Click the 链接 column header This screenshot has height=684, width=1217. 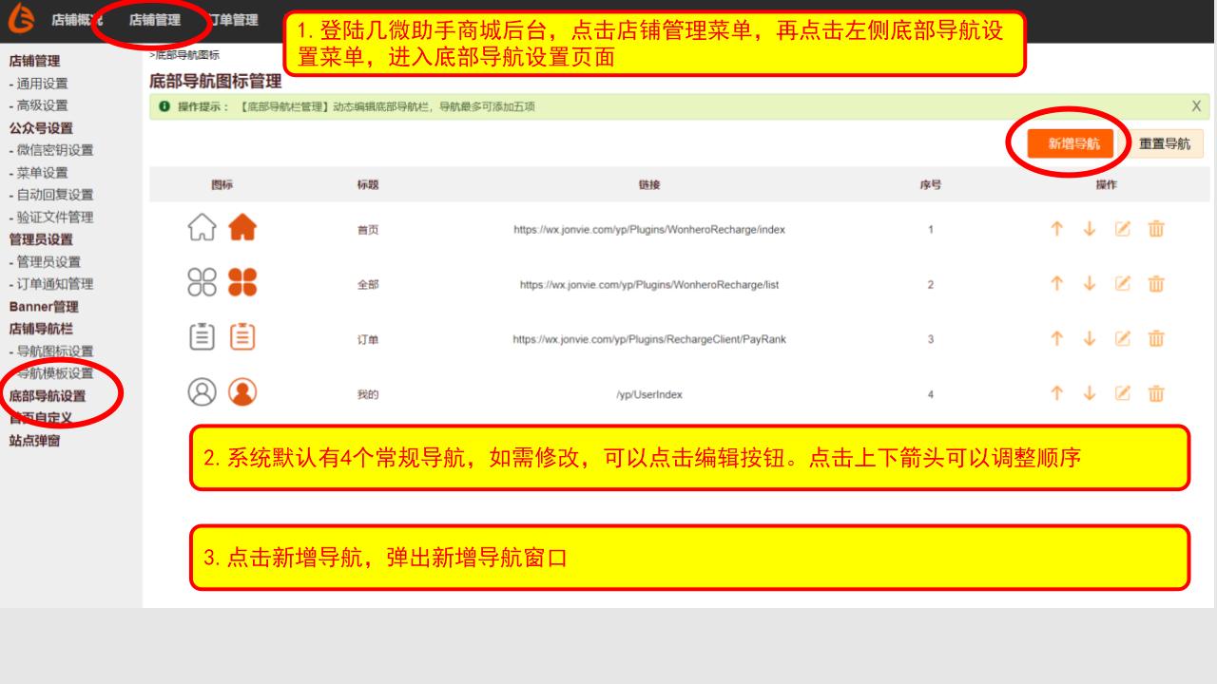coord(649,185)
